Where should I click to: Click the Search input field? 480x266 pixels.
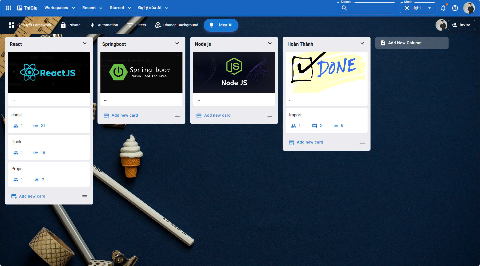pos(366,8)
